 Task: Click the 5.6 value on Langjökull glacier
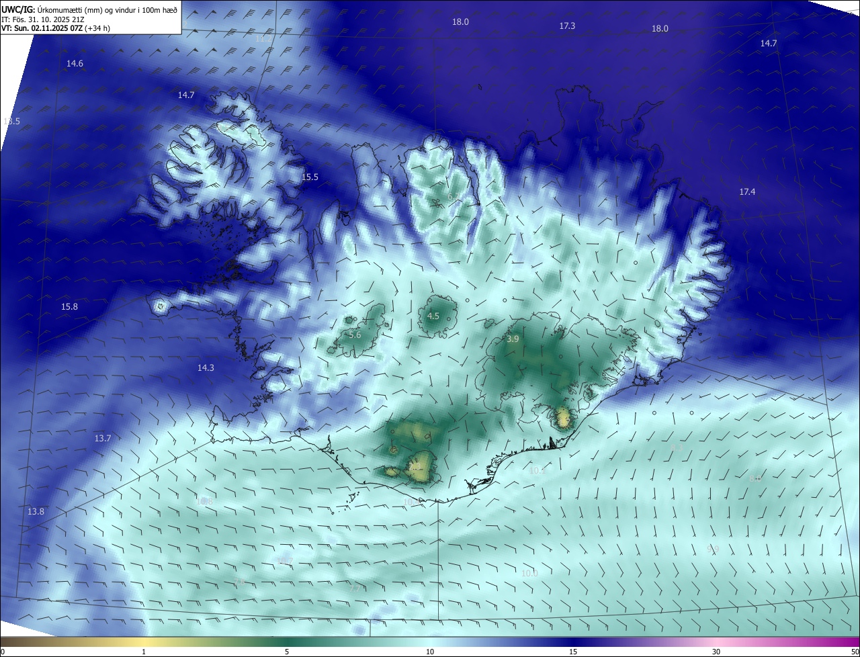pyautogui.click(x=355, y=335)
